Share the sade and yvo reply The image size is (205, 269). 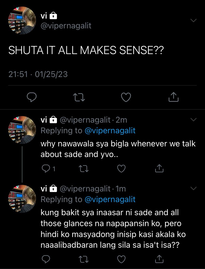pos(159,169)
